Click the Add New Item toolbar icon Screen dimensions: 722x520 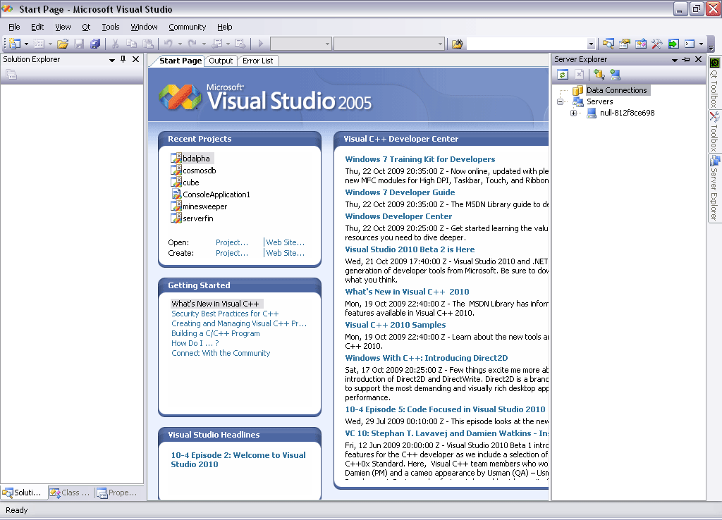pos(39,44)
